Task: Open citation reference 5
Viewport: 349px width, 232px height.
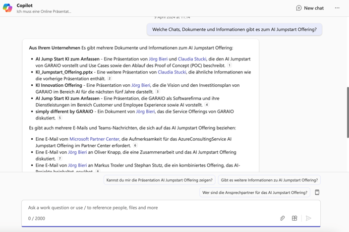Action: coord(59,118)
